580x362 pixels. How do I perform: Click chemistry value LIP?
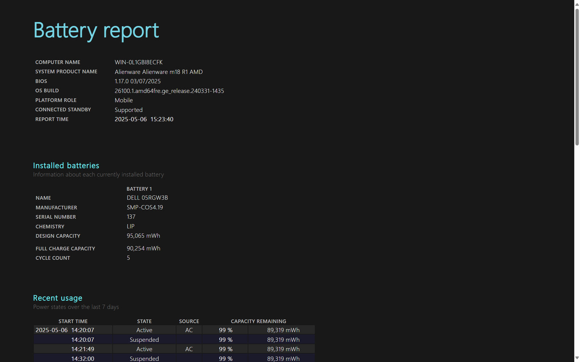click(x=130, y=226)
